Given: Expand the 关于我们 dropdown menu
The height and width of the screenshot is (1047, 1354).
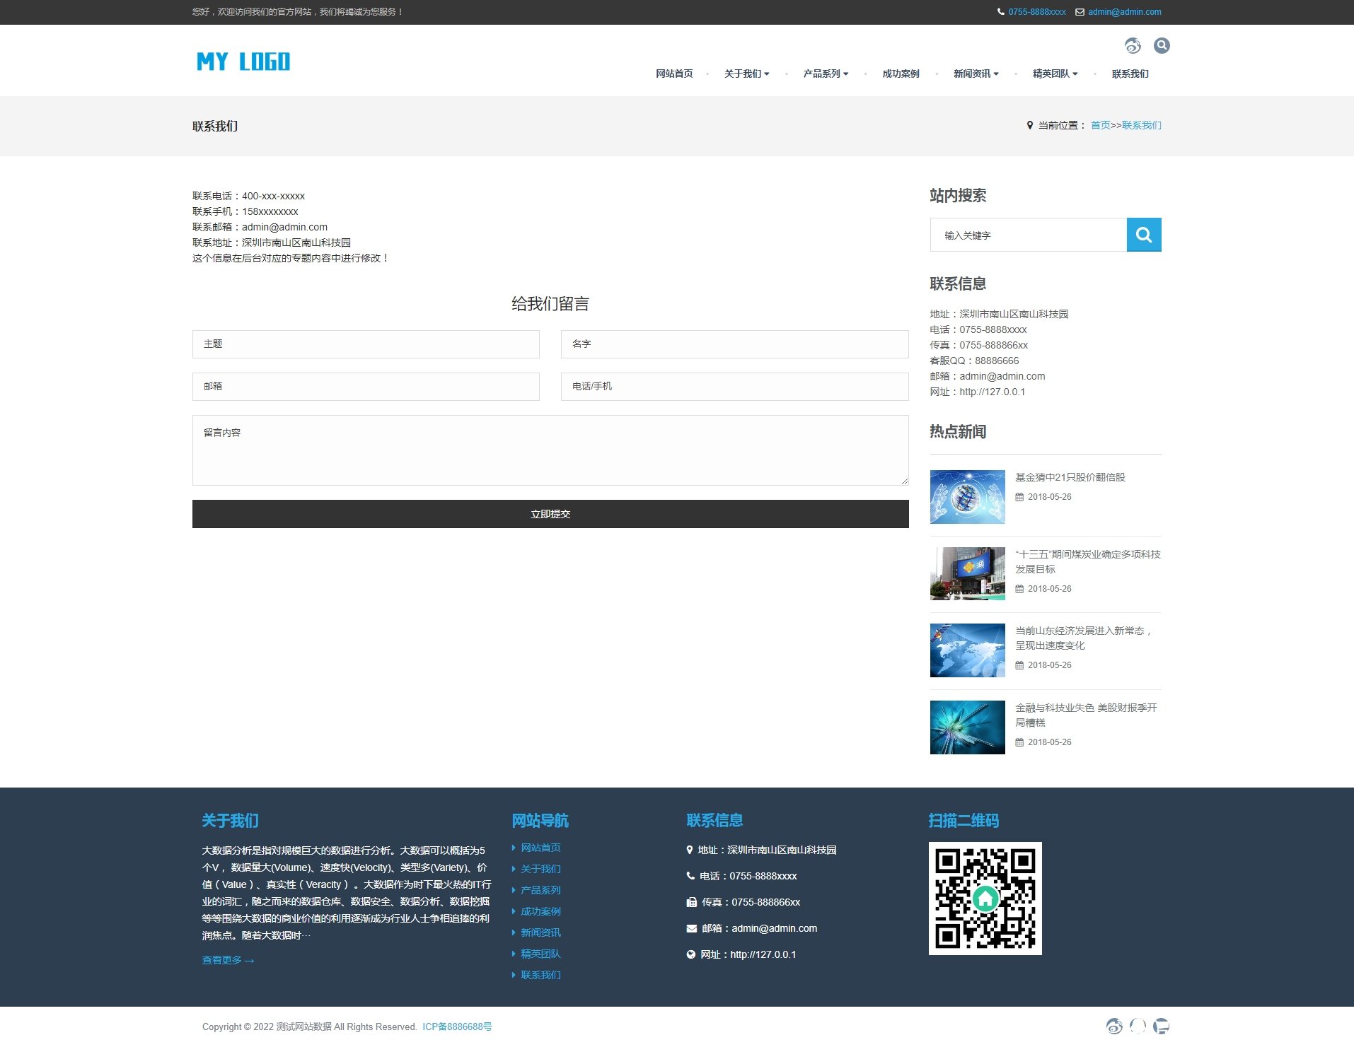Looking at the screenshot, I should 746,74.
